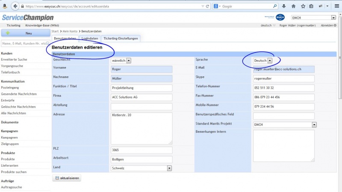
Task: Click the Adresse text area
Action: pyautogui.click(x=142, y=128)
